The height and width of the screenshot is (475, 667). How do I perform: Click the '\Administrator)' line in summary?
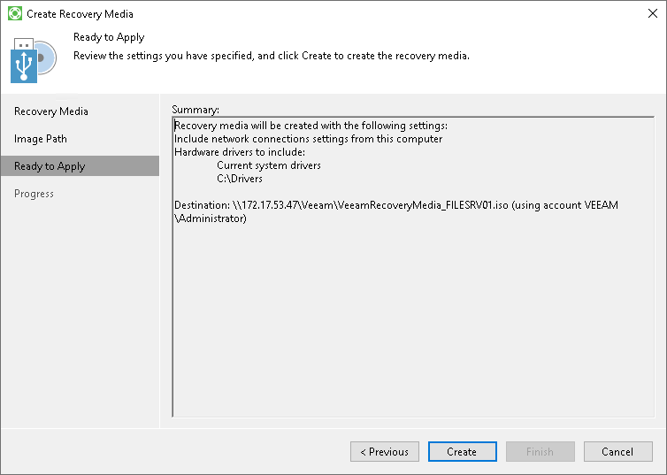tap(211, 218)
